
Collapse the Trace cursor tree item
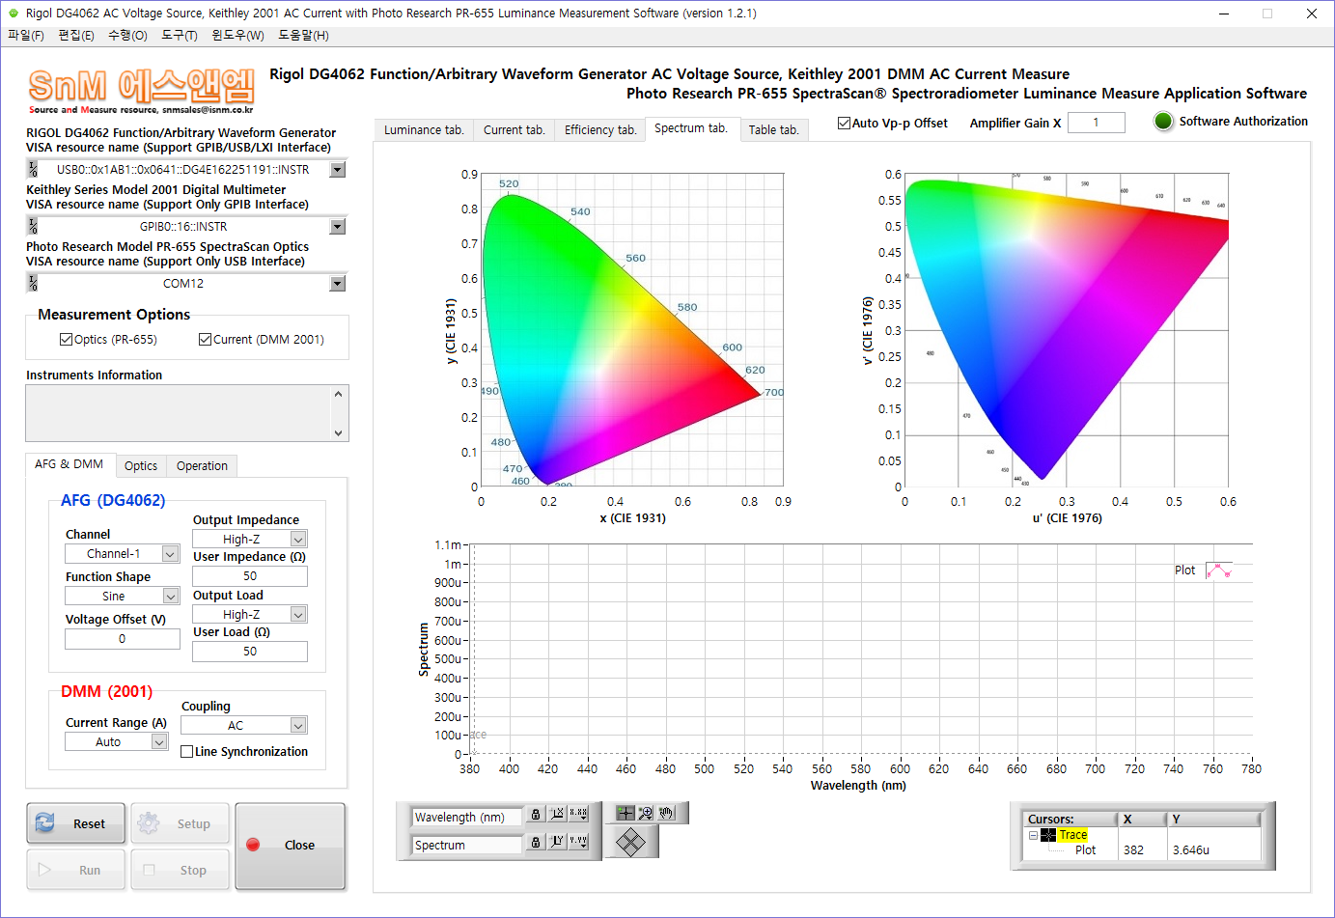pyautogui.click(x=1033, y=835)
